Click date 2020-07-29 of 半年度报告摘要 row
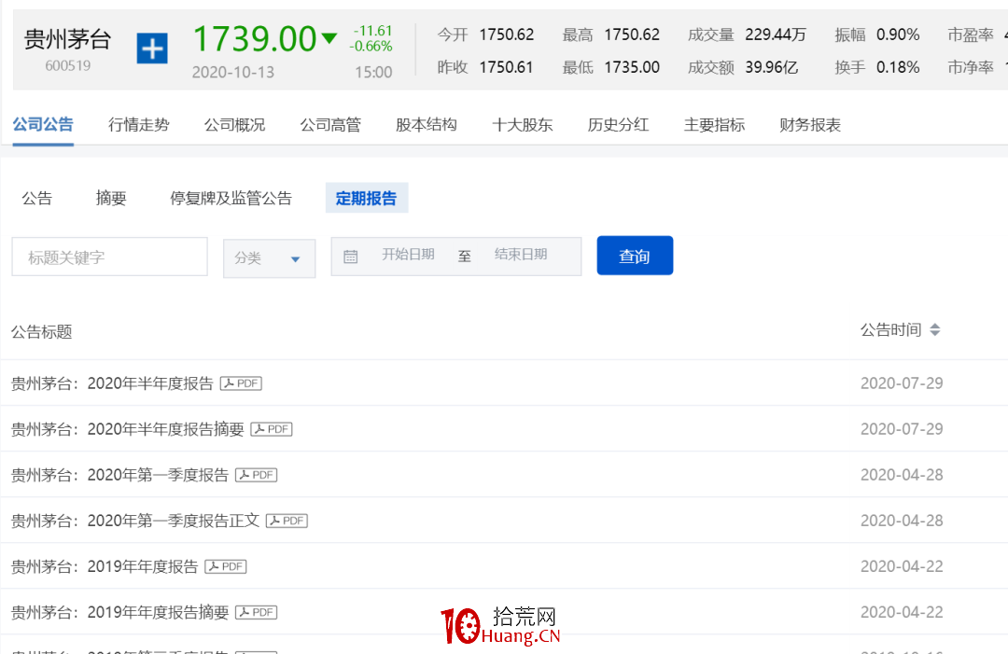1008x654 pixels. 902,429
